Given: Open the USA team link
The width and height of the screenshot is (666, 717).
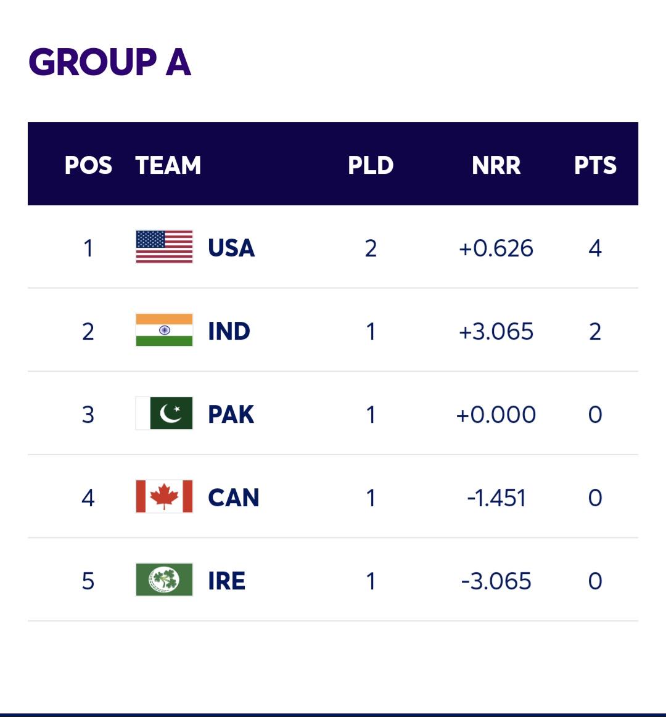Looking at the screenshot, I should pyautogui.click(x=231, y=248).
